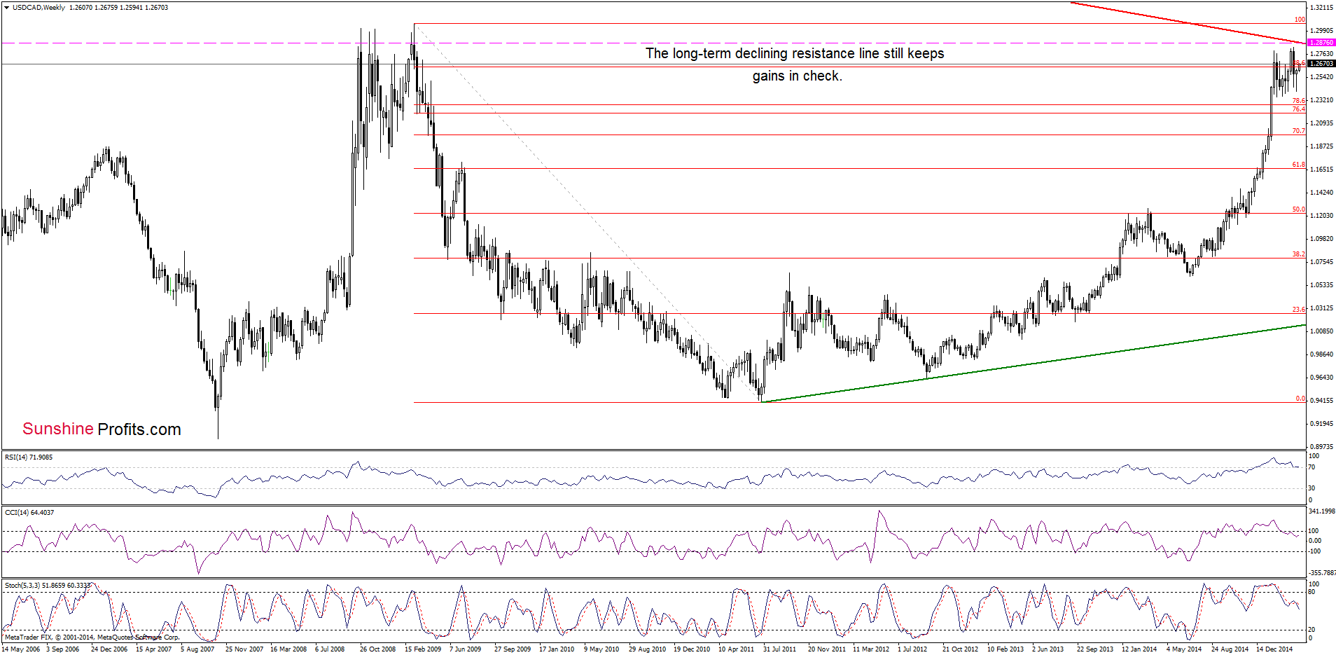Image resolution: width=1336 pixels, height=655 pixels.
Task: Click the 23.6 Fibonacci level label
Action: [1298, 309]
